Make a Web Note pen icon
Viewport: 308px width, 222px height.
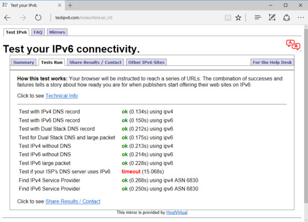click(272, 18)
